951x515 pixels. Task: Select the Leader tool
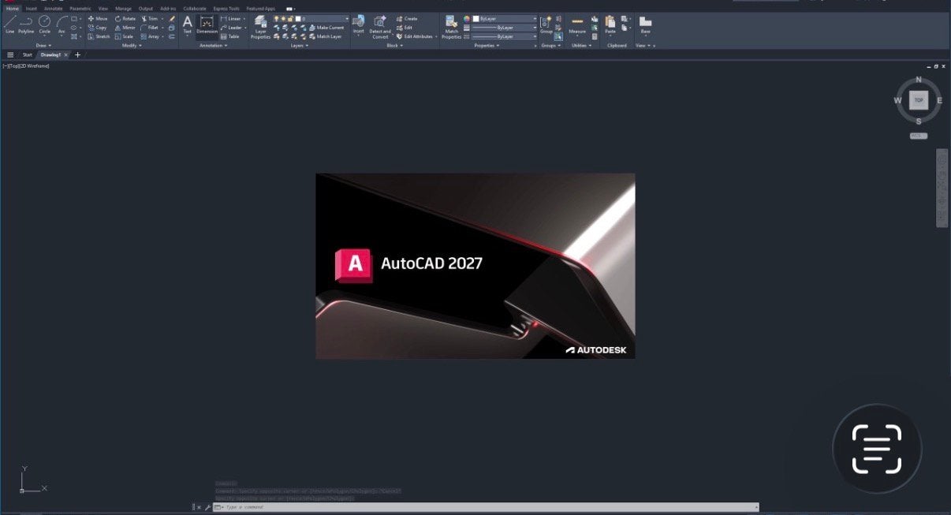click(232, 28)
